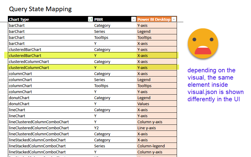Open the Chart Type column filter dropdown
251x157 pixels.
tap(90, 19)
